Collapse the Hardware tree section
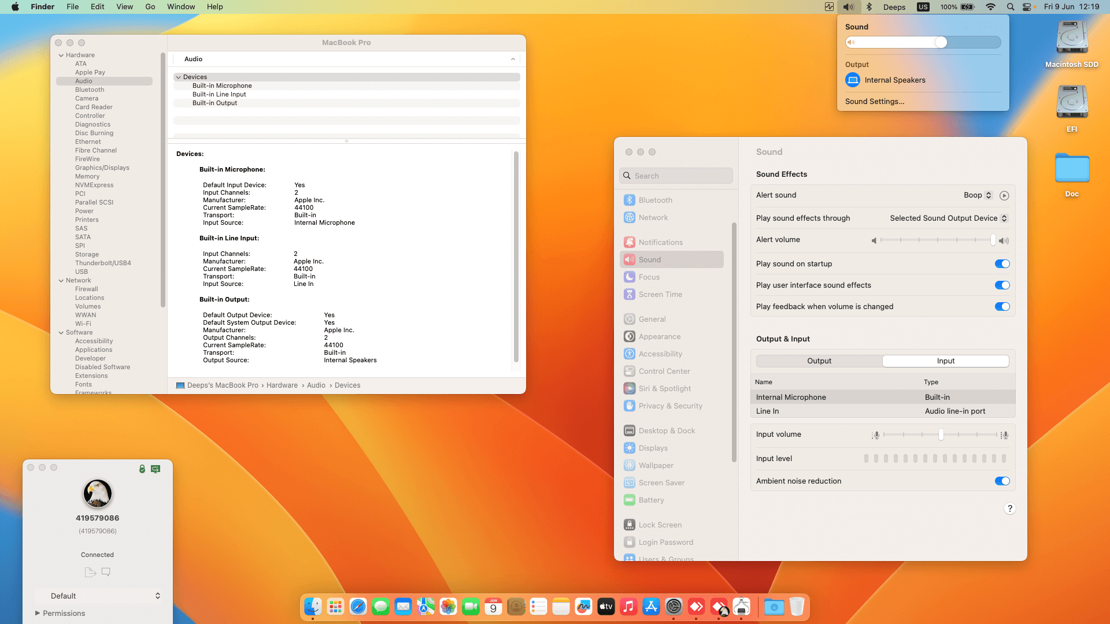The image size is (1110, 624). (61, 55)
